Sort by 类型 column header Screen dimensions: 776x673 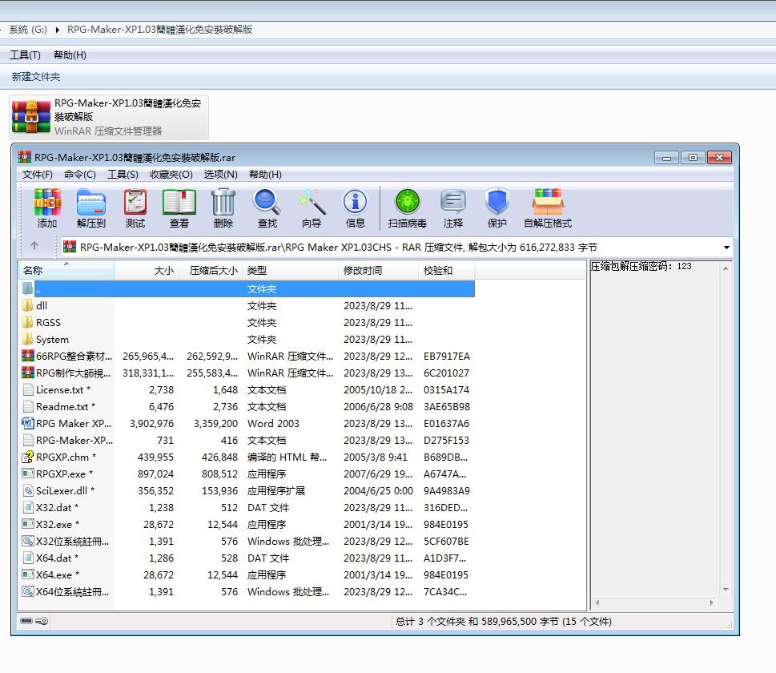[291, 270]
